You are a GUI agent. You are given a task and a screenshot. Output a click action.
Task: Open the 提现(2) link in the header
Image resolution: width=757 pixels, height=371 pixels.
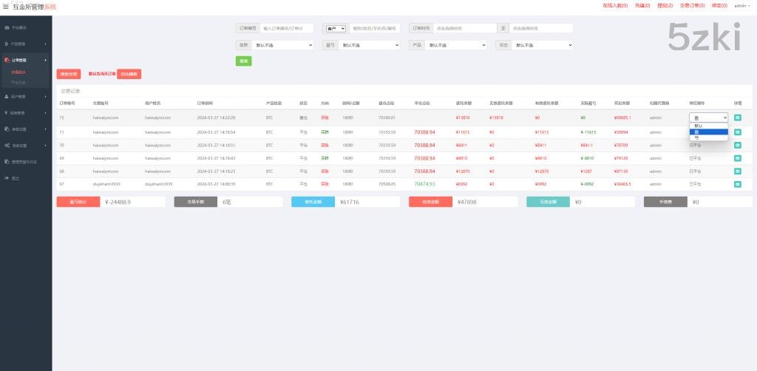[x=665, y=6]
